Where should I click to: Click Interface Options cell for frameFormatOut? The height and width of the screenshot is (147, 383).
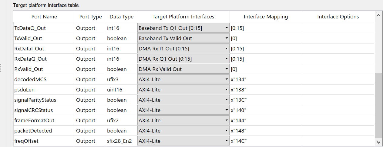[x=338, y=120]
